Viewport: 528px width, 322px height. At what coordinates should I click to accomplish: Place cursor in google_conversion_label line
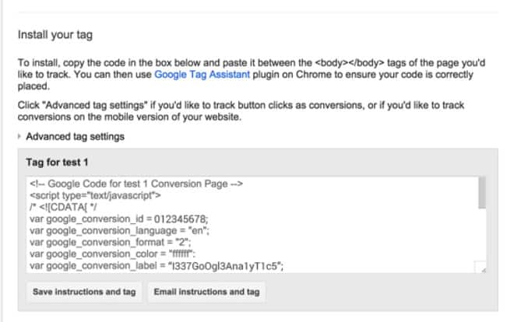tap(156, 266)
